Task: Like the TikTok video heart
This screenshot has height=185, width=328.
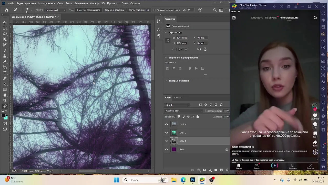Action: (315, 115)
